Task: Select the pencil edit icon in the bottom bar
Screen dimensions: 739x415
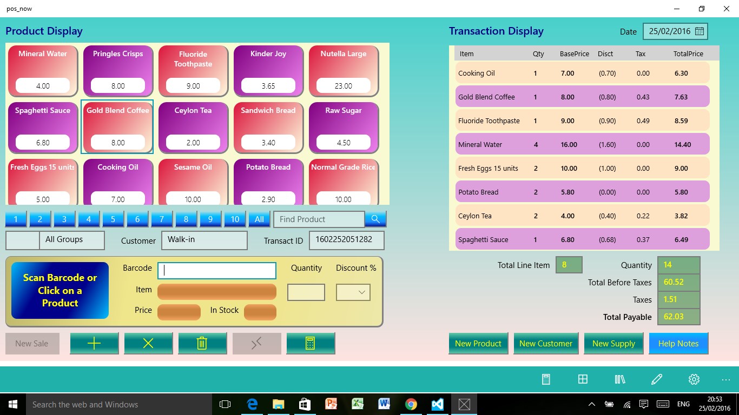Action: 656,379
